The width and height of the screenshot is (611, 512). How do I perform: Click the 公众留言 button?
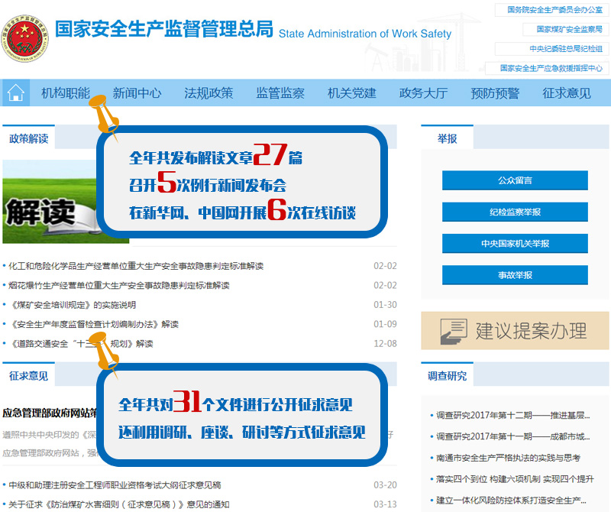coord(515,180)
